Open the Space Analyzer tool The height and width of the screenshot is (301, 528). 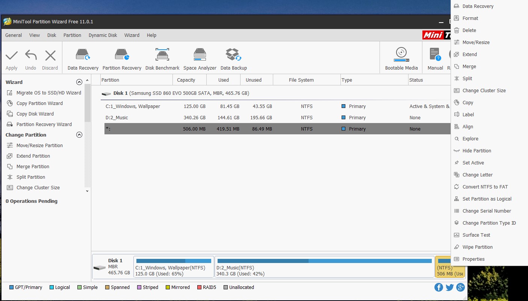tap(200, 59)
